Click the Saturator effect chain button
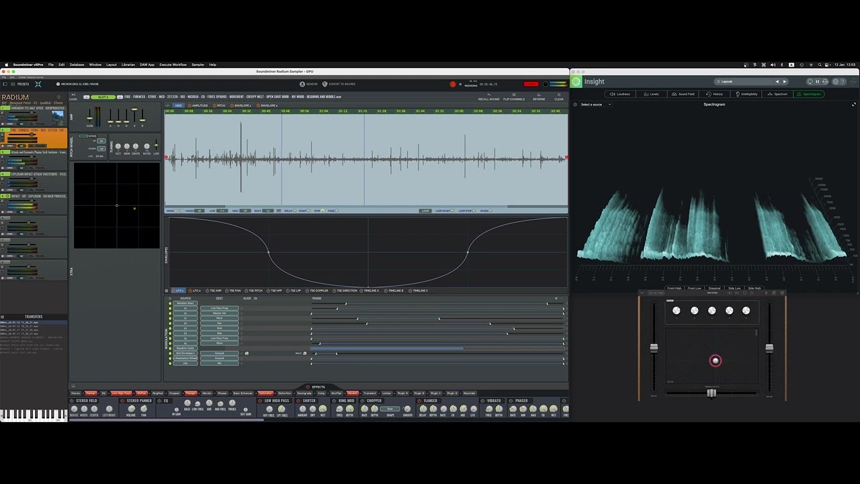 coord(265,393)
